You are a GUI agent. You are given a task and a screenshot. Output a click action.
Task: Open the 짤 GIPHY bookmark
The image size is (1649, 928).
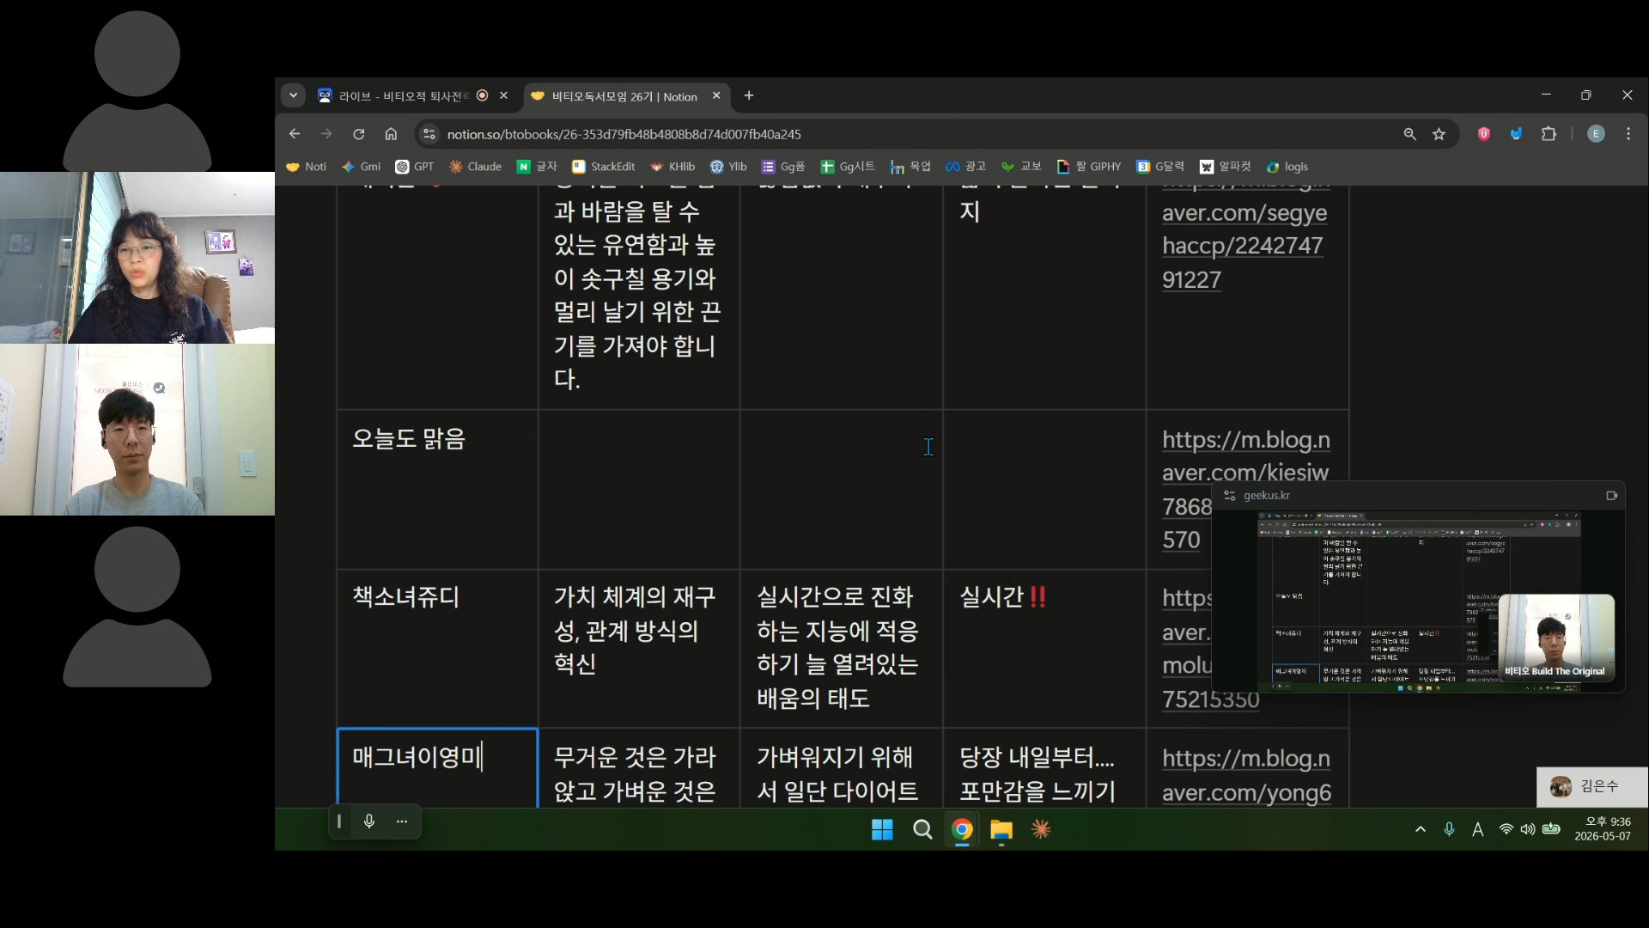pos(1089,167)
